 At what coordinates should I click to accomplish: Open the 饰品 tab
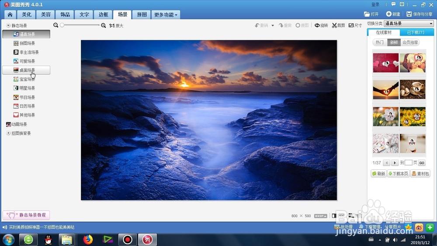point(65,14)
